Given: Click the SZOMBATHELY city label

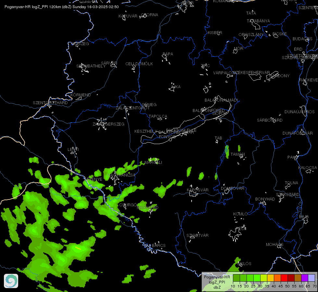Looking at the screenshot, I should click(91, 66).
